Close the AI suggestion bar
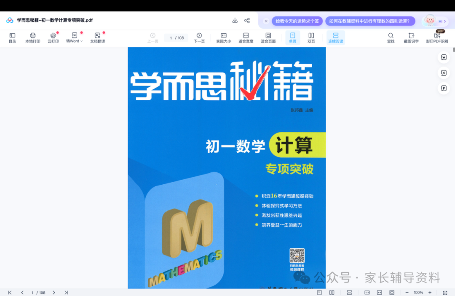 coord(266,21)
